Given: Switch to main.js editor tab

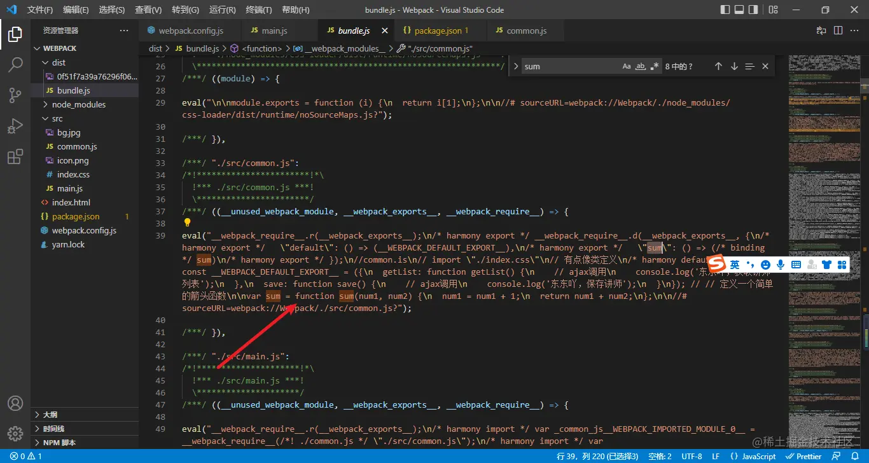Looking at the screenshot, I should 279,31.
